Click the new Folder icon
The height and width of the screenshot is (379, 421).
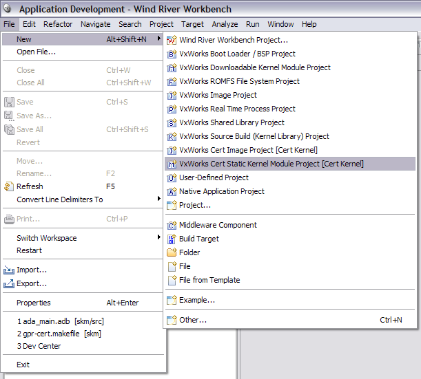click(172, 252)
